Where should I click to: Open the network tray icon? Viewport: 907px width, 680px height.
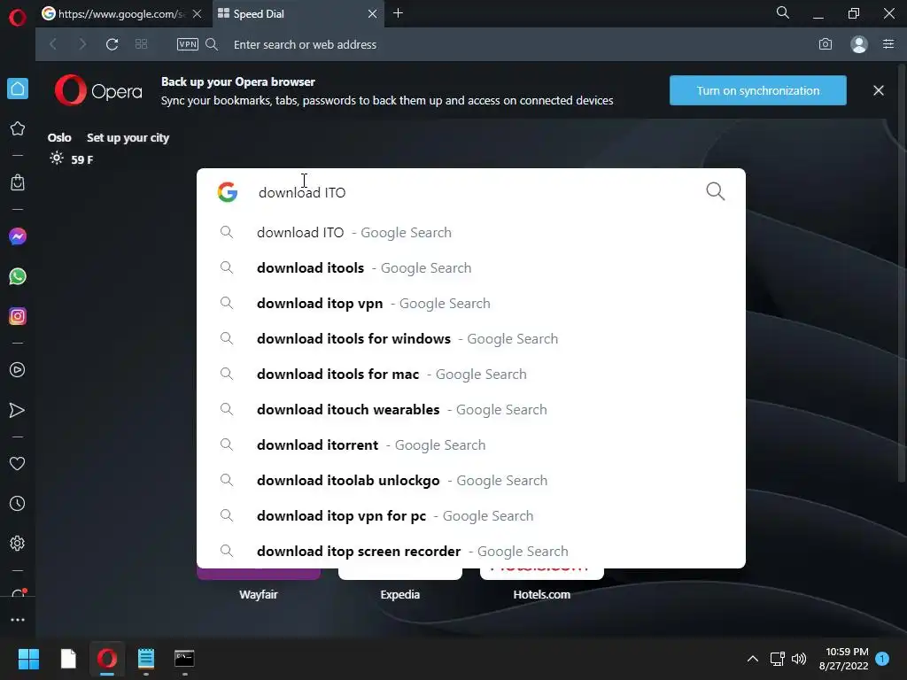778,659
